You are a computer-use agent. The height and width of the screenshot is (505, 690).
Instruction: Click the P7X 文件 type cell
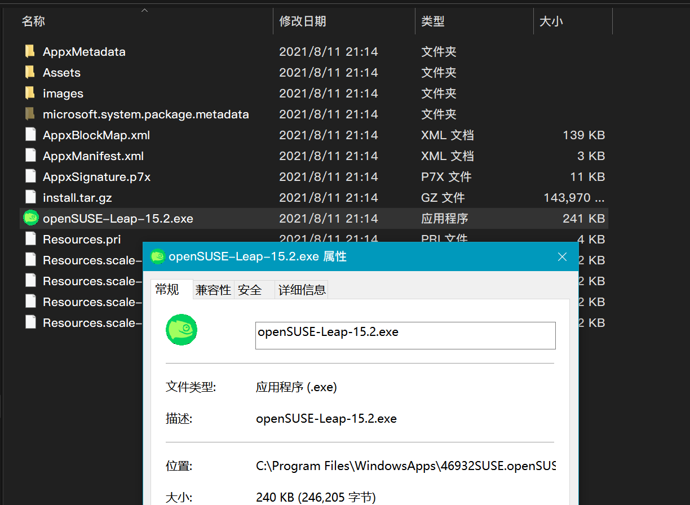446,177
